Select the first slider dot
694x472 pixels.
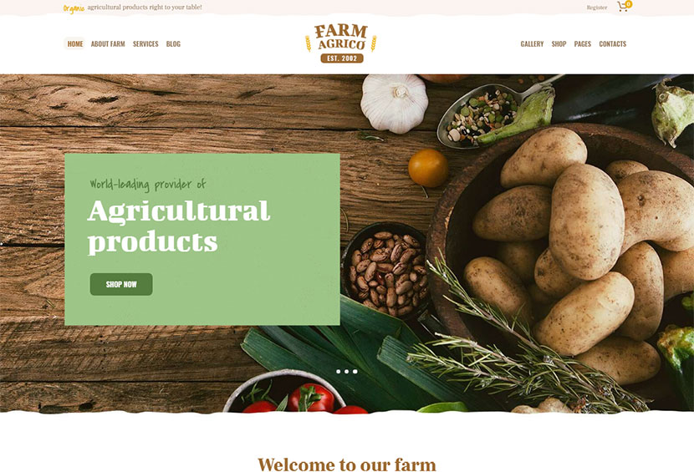tap(338, 372)
